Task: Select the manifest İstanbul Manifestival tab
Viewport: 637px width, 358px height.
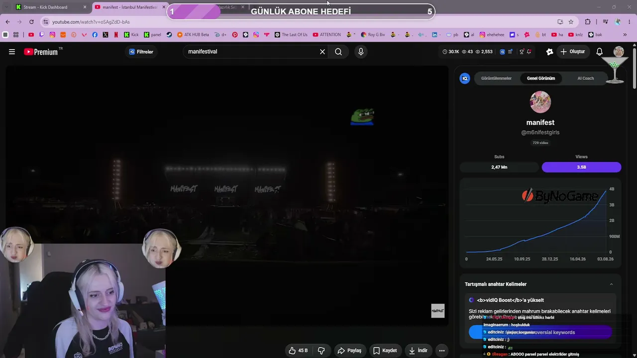Action: (129, 7)
